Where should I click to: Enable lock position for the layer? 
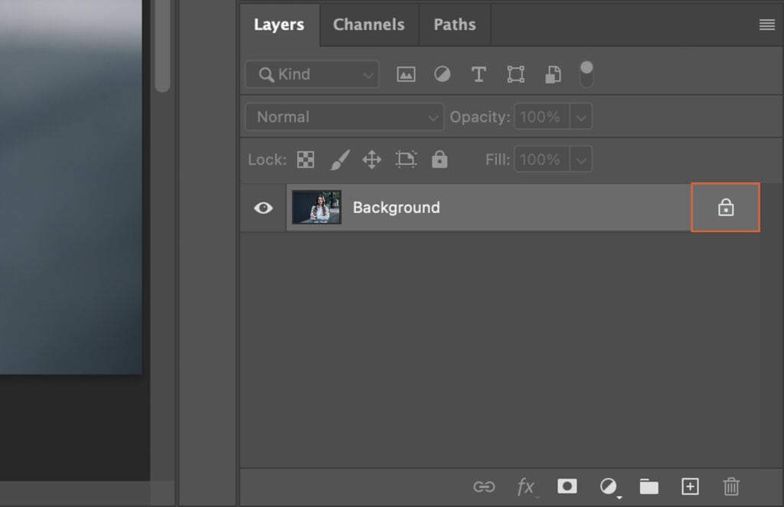tap(371, 159)
